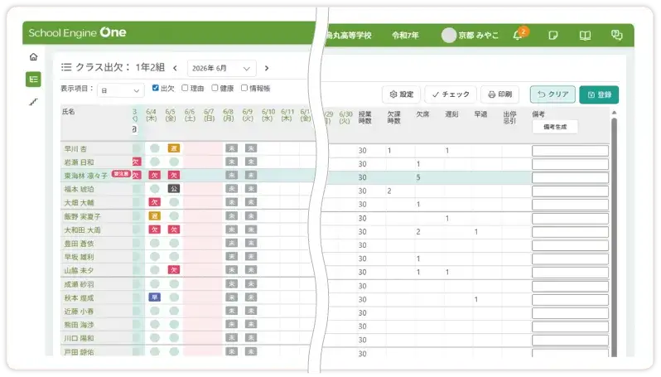
Task: Click the 遅刻 column header
Action: tap(451, 114)
